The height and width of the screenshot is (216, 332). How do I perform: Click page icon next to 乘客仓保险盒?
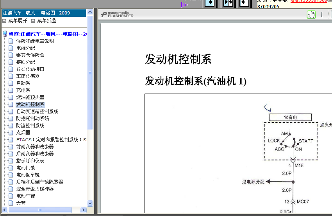(x=11, y=55)
